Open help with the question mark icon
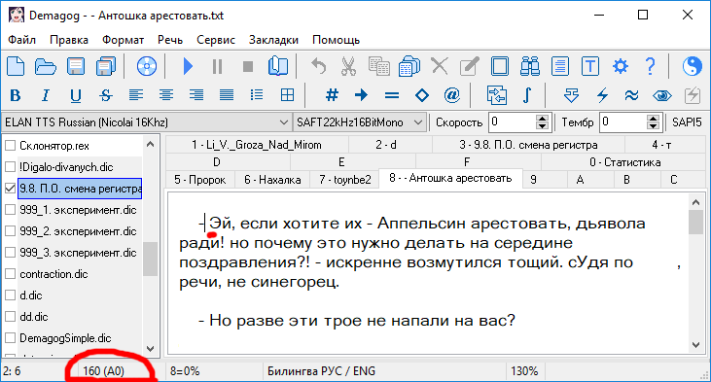Image resolution: width=711 pixels, height=382 pixels. point(651,67)
